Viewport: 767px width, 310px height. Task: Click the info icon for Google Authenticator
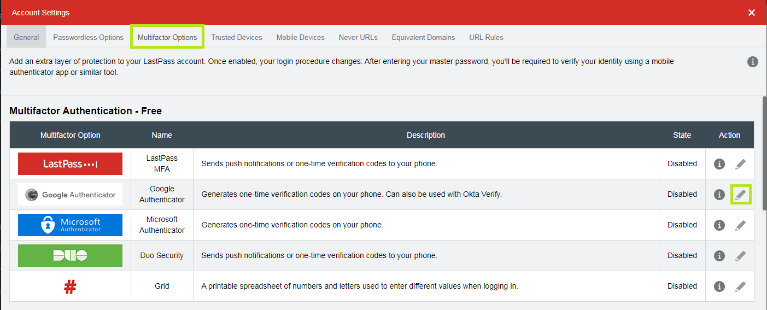coord(719,195)
